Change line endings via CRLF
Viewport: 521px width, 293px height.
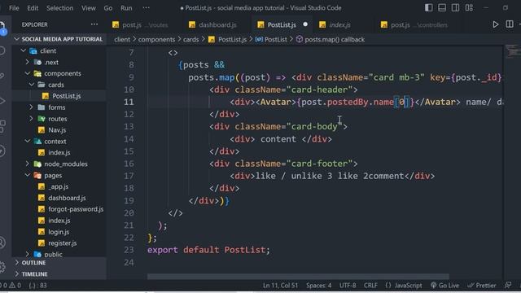(x=370, y=286)
